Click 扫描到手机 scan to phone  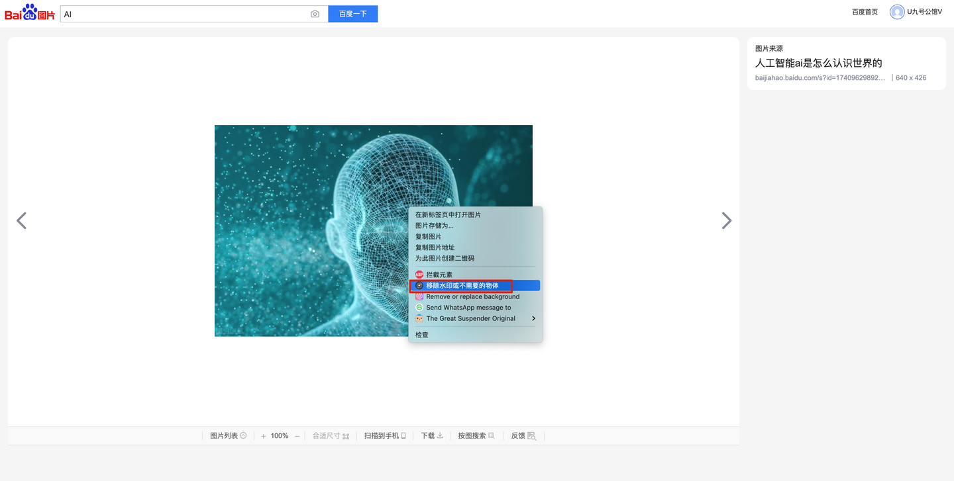(x=385, y=436)
